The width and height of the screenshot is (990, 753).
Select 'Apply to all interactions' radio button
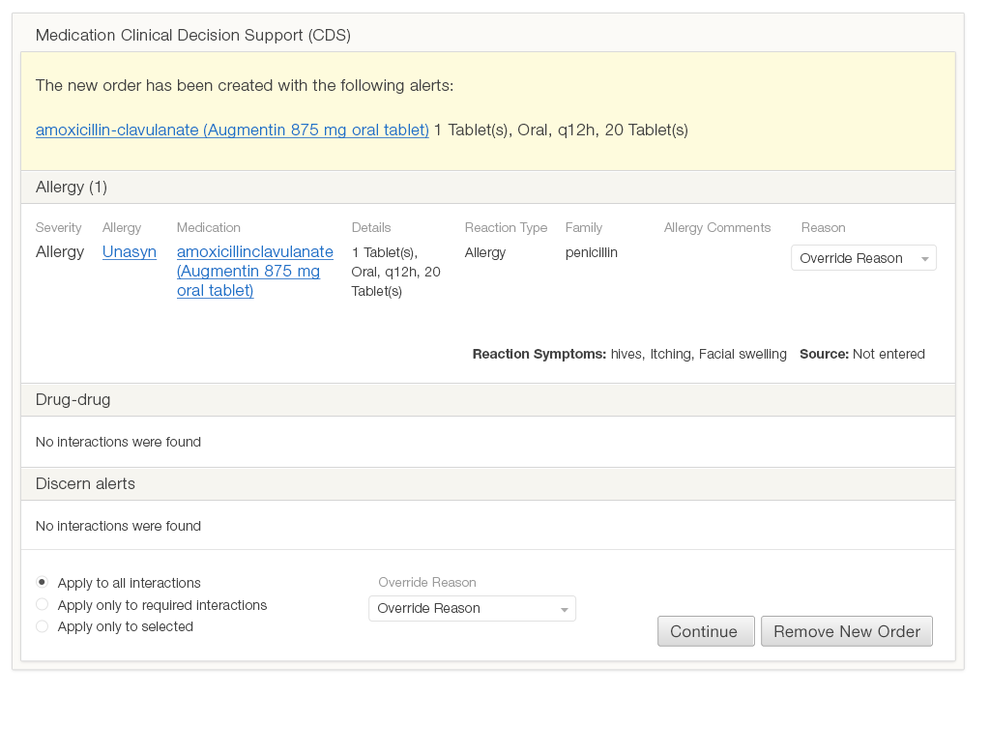click(42, 583)
